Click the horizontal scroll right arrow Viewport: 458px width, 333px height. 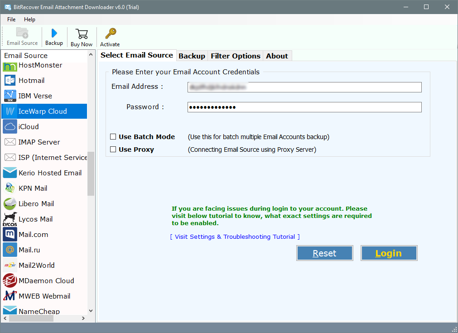point(83,319)
